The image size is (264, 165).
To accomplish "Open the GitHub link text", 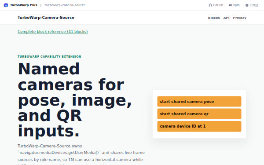I will click(218, 5).
